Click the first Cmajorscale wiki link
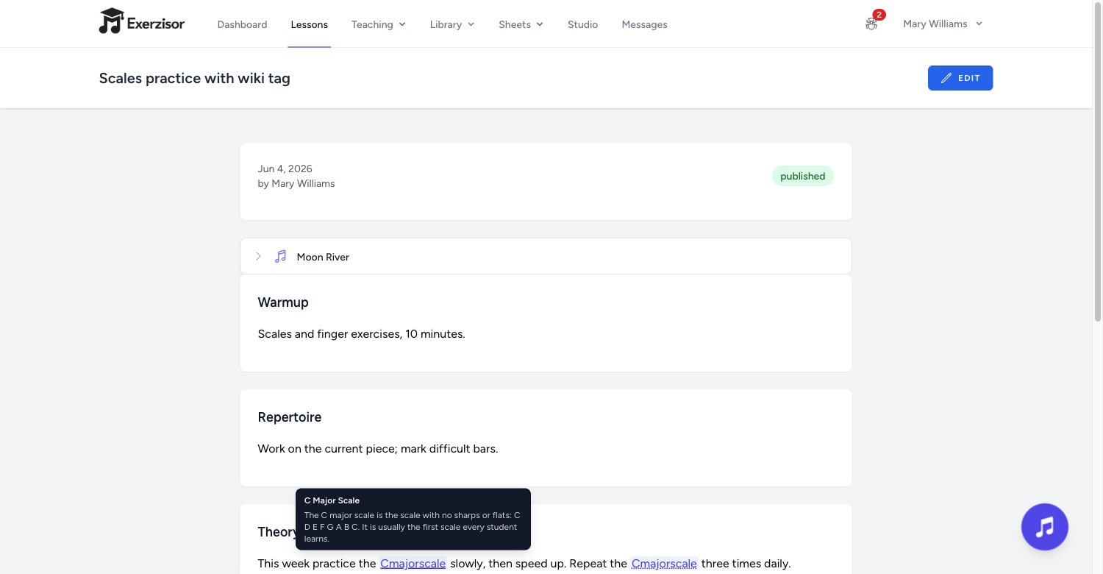The width and height of the screenshot is (1103, 574). point(413,564)
